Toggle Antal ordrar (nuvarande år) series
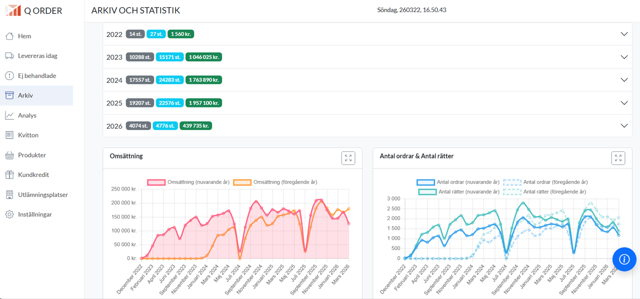The height and width of the screenshot is (299, 640). point(458,182)
